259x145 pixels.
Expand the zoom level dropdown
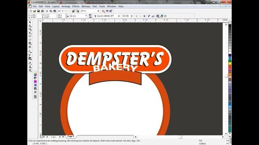[x=98, y=11]
